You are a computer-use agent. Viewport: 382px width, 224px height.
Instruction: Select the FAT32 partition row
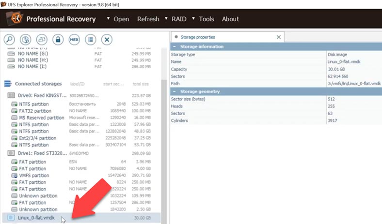81,111
